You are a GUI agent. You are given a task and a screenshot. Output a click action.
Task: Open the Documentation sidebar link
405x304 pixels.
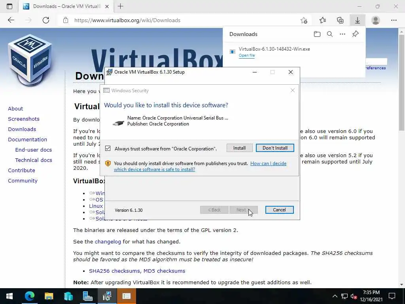pos(27,140)
